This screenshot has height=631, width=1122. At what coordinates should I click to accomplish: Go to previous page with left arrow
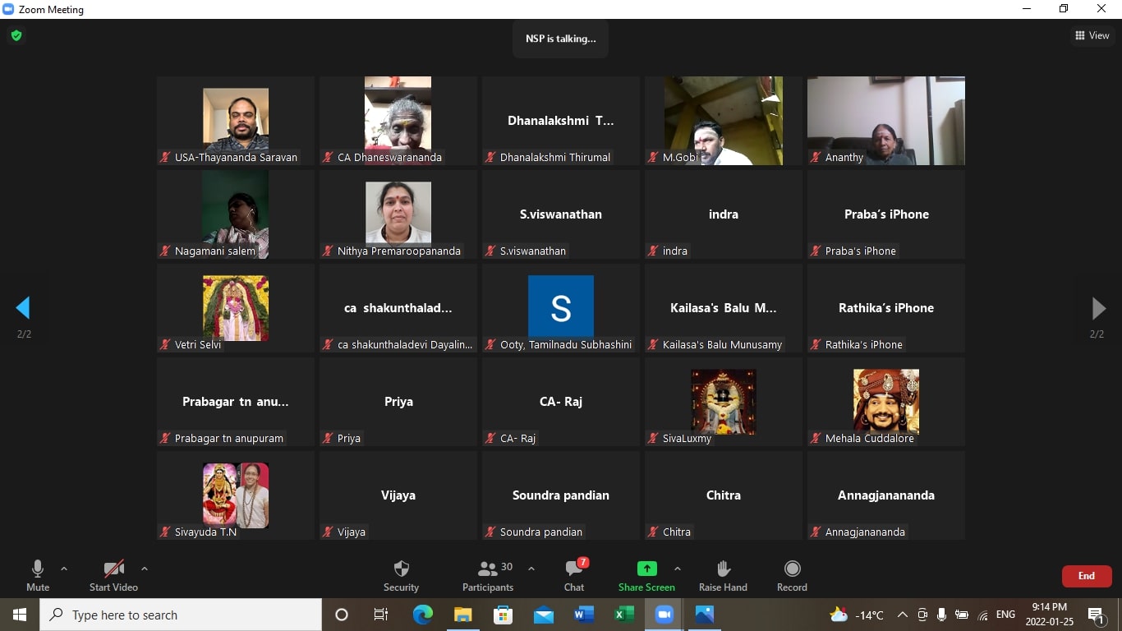coord(23,308)
